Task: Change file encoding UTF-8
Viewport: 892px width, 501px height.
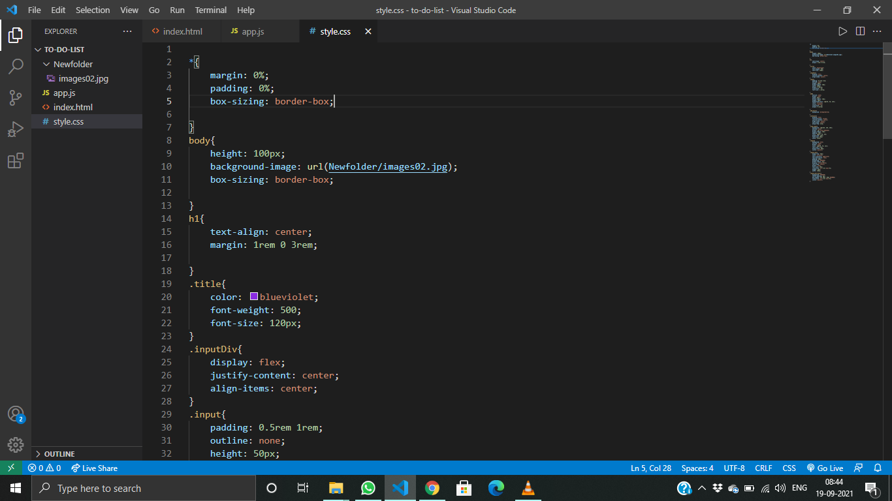Action: [734, 468]
